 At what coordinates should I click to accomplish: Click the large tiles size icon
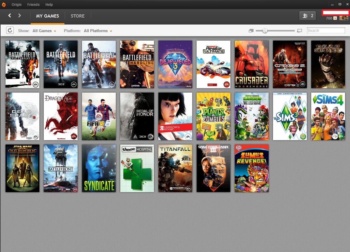pos(299,31)
